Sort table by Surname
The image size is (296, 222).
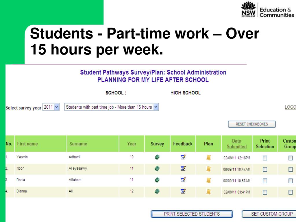click(78, 144)
